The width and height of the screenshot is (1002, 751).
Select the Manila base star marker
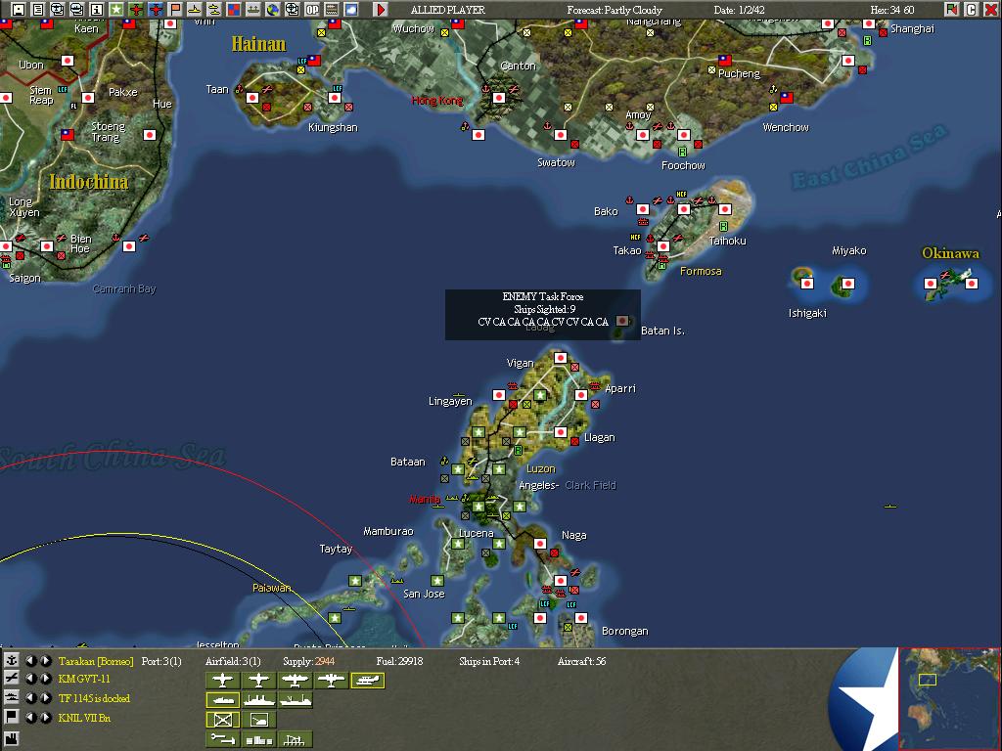coord(478,507)
